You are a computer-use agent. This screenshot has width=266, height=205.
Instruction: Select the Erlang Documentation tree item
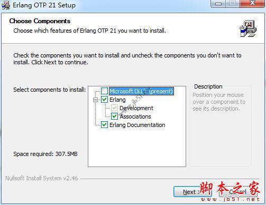coord(137,125)
